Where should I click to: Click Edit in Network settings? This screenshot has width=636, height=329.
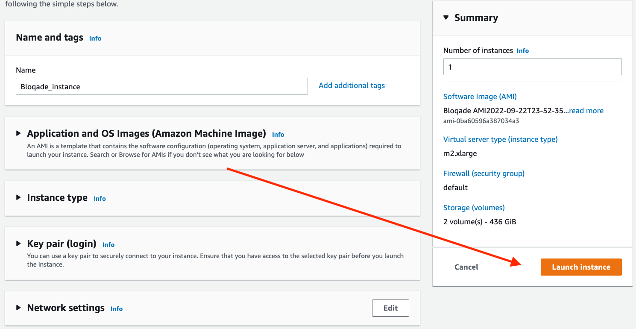click(x=390, y=308)
